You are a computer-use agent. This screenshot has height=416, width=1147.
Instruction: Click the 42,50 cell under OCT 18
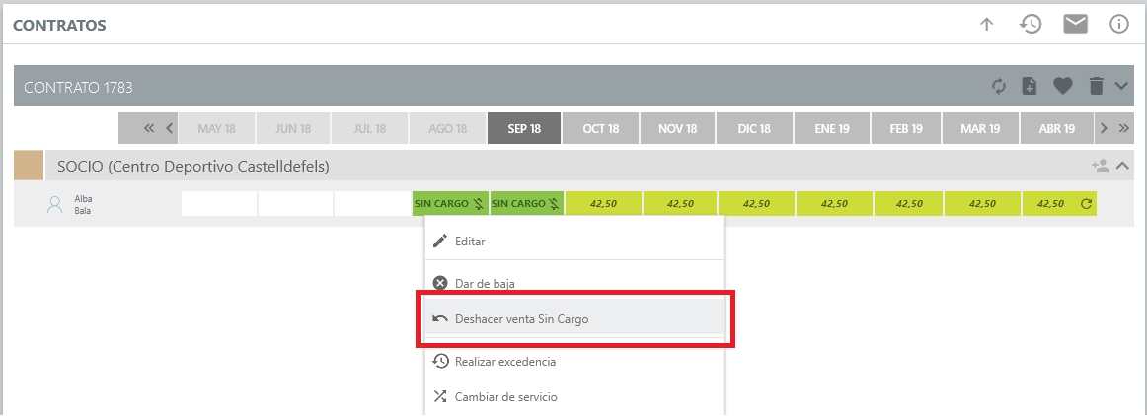pos(603,204)
